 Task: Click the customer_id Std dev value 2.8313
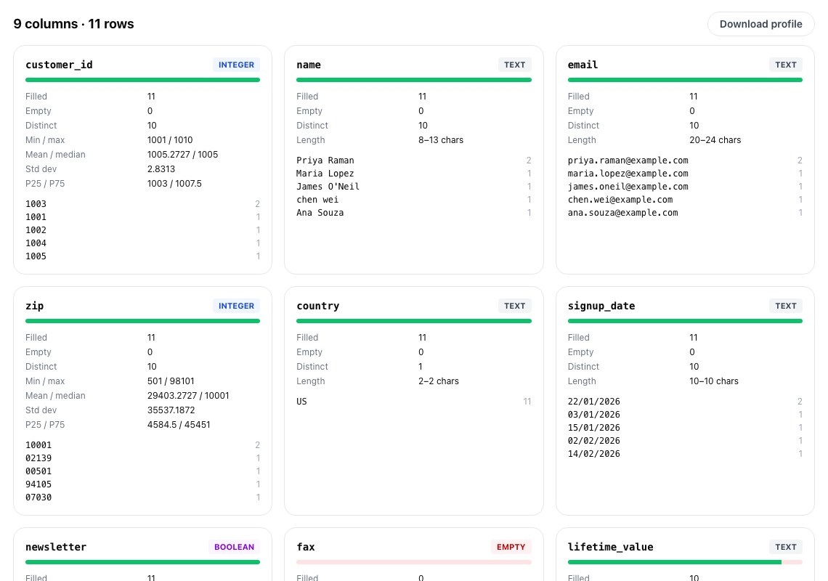(x=161, y=169)
